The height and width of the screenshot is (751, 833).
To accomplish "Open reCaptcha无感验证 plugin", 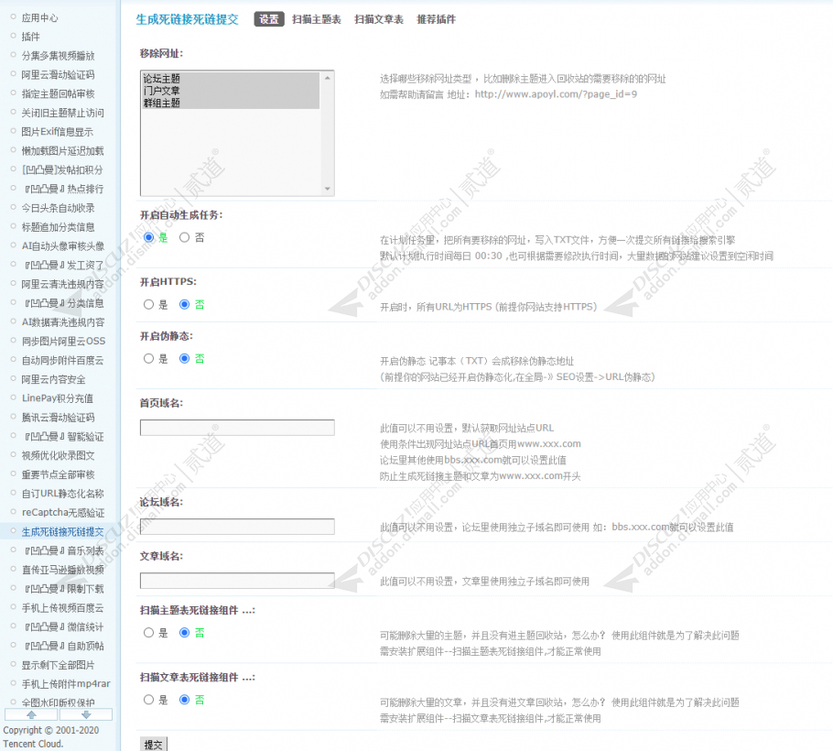I will [62, 512].
